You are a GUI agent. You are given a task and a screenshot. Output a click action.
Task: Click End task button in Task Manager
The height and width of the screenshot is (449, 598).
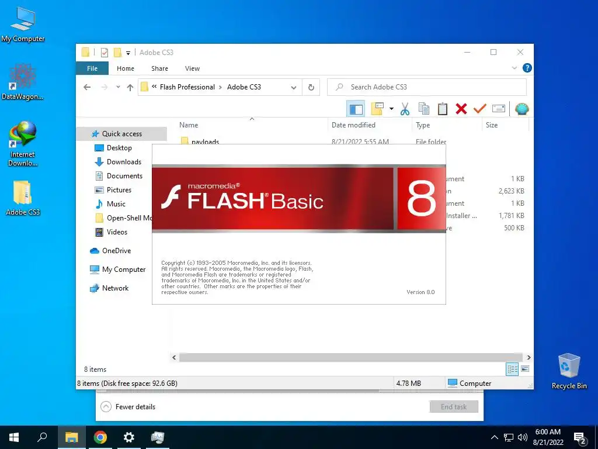click(x=453, y=407)
